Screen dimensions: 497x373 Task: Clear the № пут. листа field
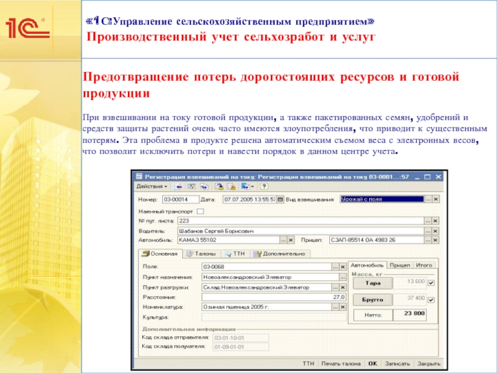click(x=435, y=221)
